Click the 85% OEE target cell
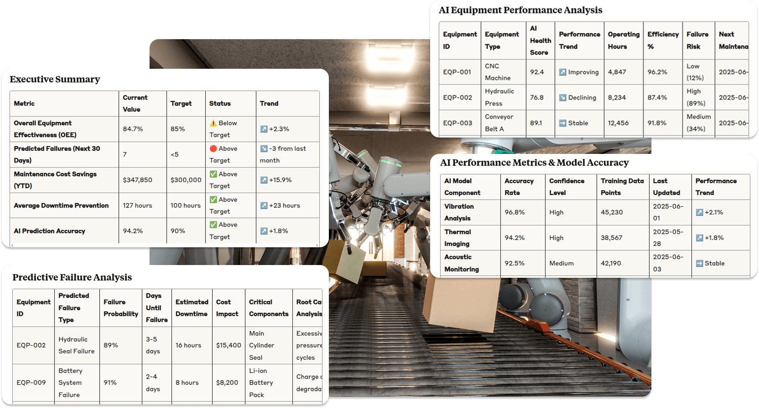759x408 pixels. (x=178, y=129)
